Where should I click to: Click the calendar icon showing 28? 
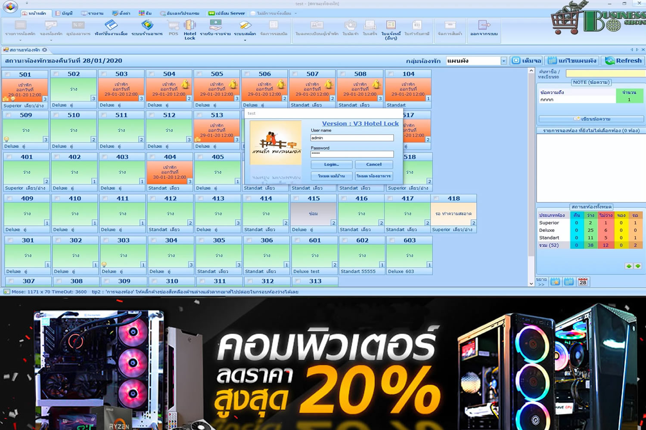[x=583, y=282]
